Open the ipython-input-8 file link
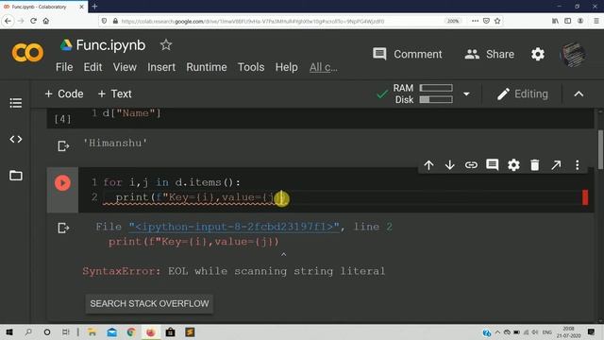This screenshot has height=340, width=604. 234,227
